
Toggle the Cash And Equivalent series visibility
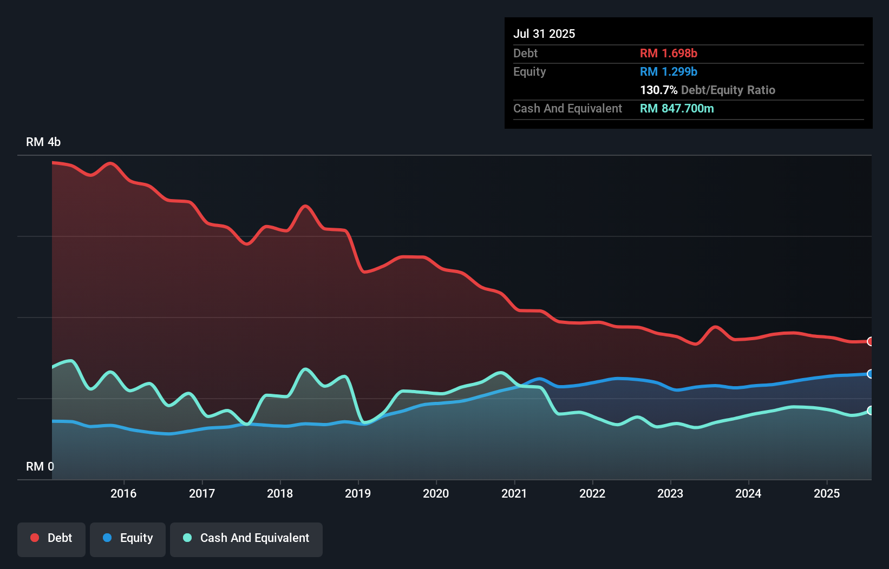click(x=246, y=539)
